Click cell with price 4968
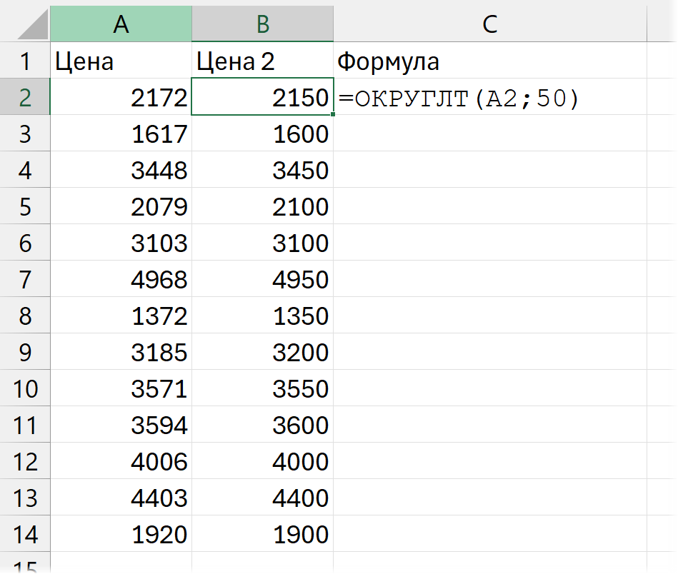 tap(121, 280)
